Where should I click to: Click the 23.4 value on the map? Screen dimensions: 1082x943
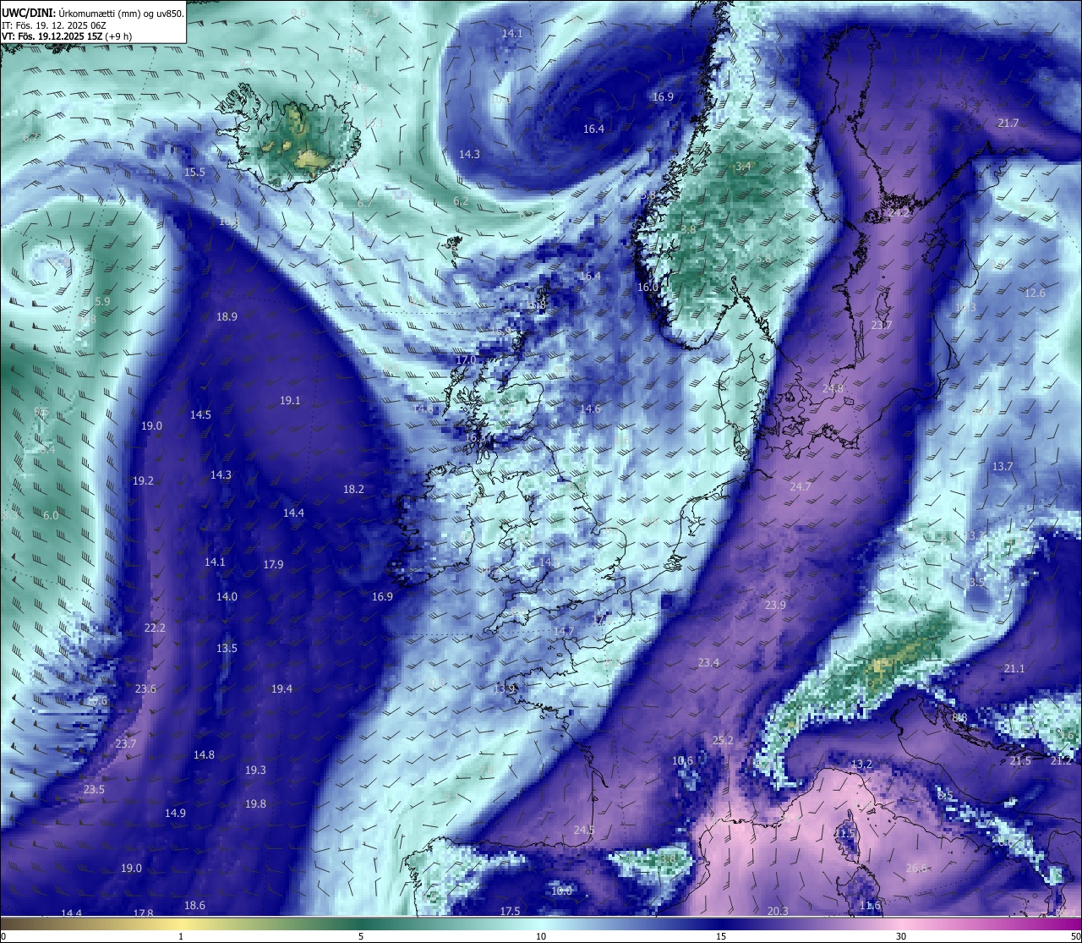pyautogui.click(x=708, y=662)
